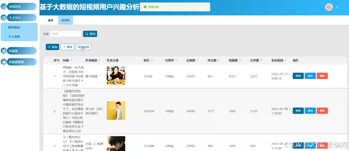Click the 5225 shares cell

coord(254,76)
